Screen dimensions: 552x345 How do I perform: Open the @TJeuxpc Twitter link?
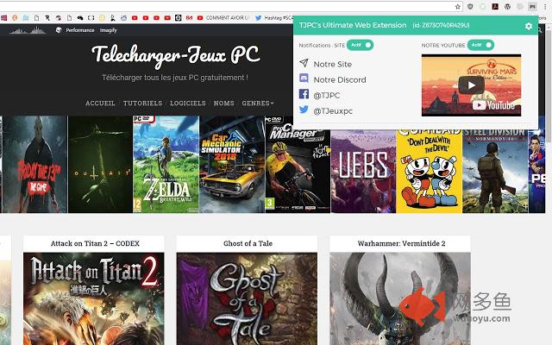(333, 111)
